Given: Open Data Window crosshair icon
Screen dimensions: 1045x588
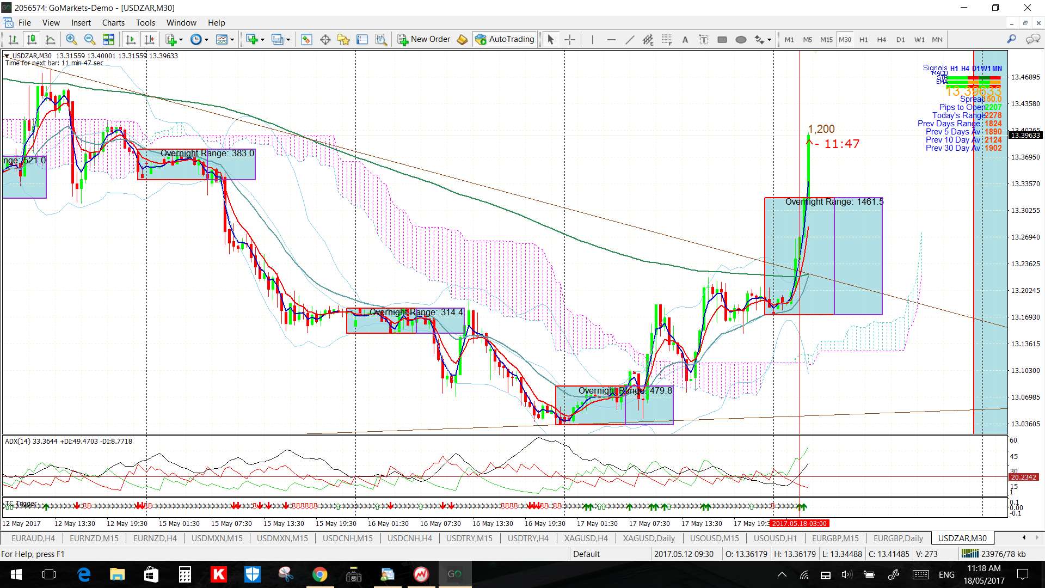Looking at the screenshot, I should (x=325, y=39).
